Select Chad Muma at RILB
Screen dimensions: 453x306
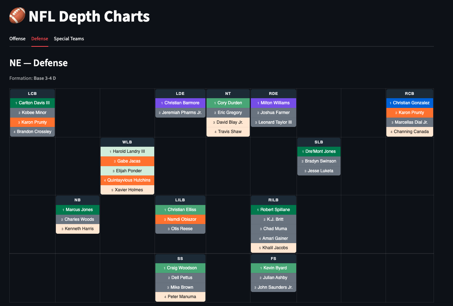coord(274,229)
